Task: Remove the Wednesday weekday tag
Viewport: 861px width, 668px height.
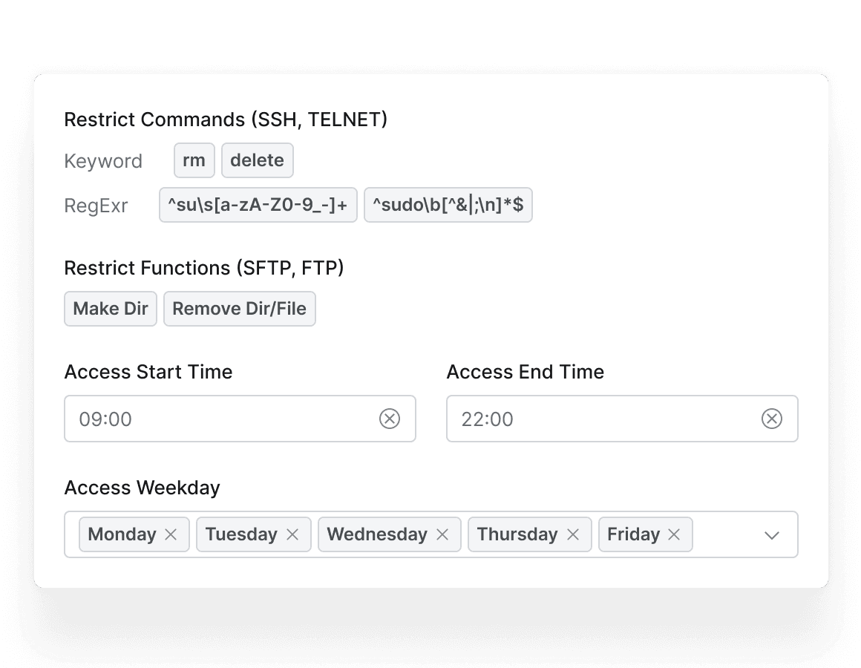Action: pyautogui.click(x=442, y=534)
